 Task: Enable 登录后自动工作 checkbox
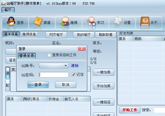pos(49,55)
